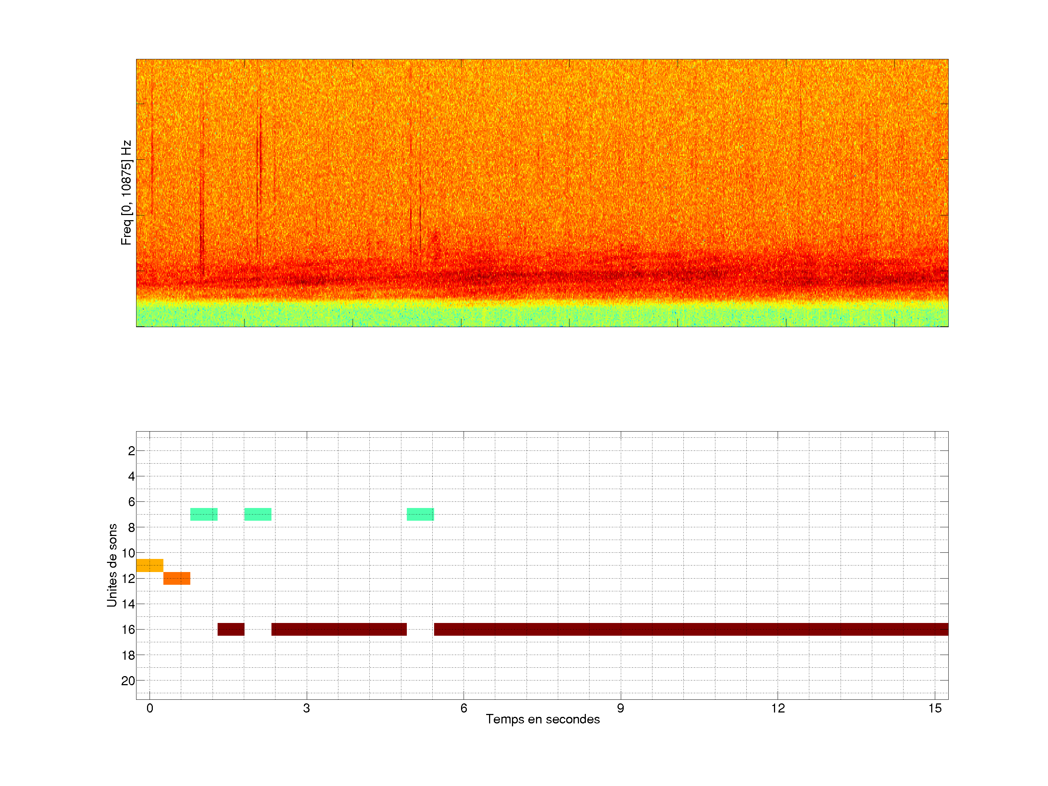Image resolution: width=1048 pixels, height=786 pixels.
Task: Click the x-axis tick label 12
Action: (x=778, y=708)
